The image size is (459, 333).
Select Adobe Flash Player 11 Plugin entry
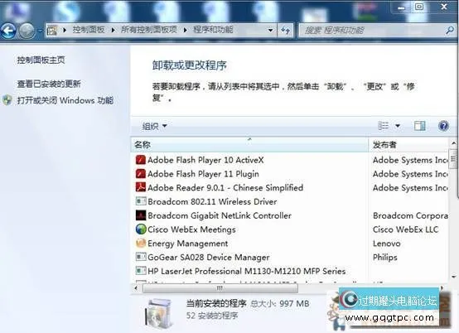coord(203,174)
